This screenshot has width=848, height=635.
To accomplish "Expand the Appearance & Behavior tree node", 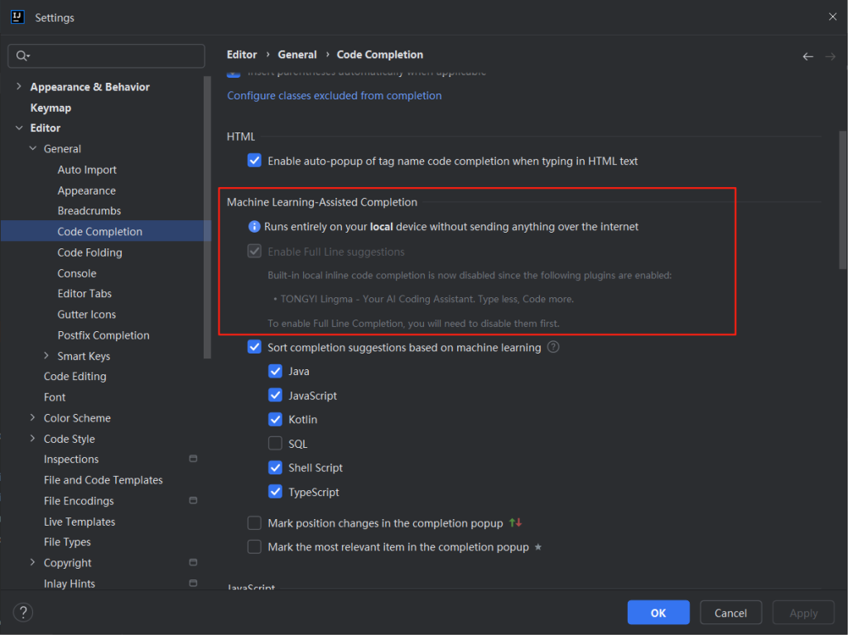I will point(18,87).
